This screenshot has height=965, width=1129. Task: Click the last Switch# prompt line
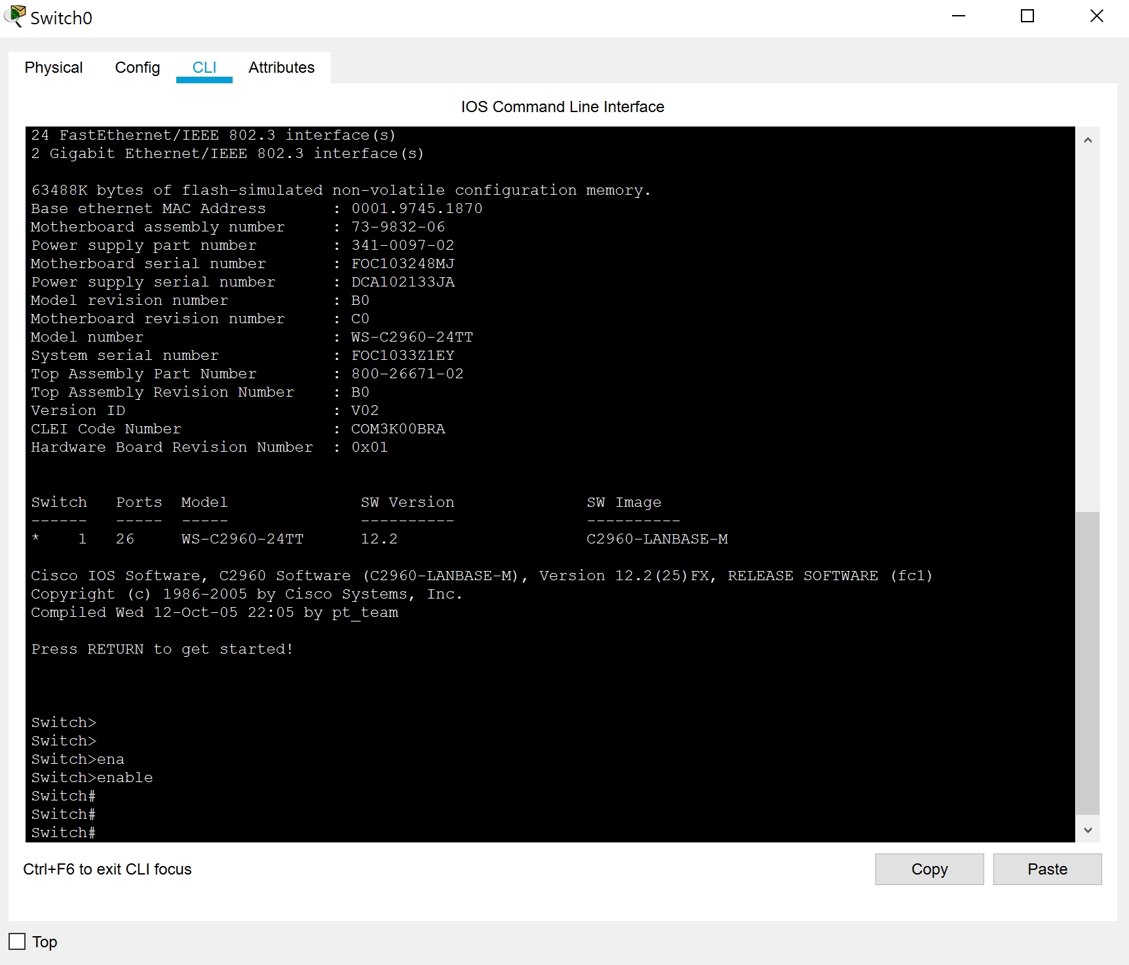click(64, 833)
